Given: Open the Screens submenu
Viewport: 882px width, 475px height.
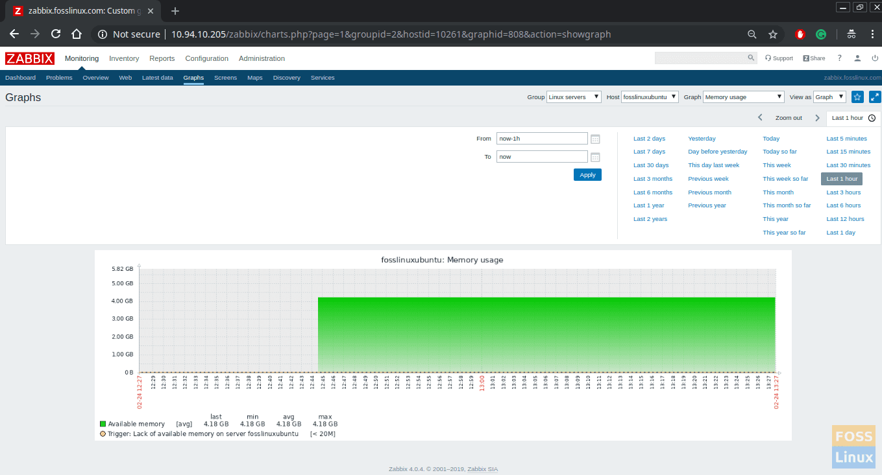Looking at the screenshot, I should pos(225,78).
